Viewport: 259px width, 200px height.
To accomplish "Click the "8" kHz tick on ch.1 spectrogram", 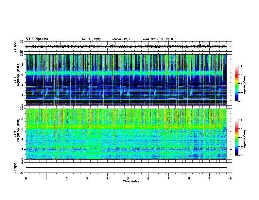I will [23, 65].
